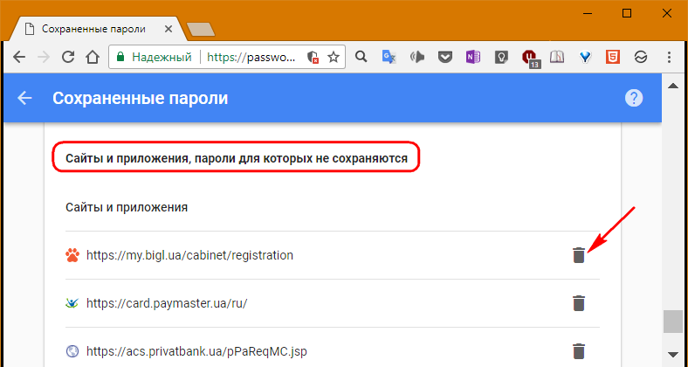Delete the my.bigl.ua entry with trash icon
This screenshot has width=688, height=367.
pos(579,255)
